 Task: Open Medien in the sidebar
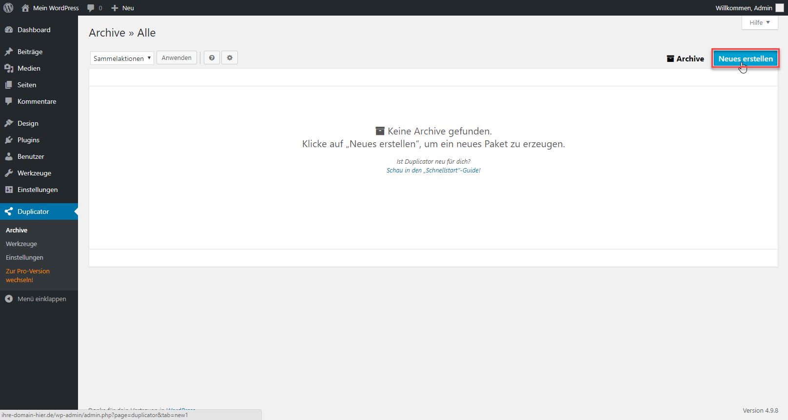(x=29, y=68)
